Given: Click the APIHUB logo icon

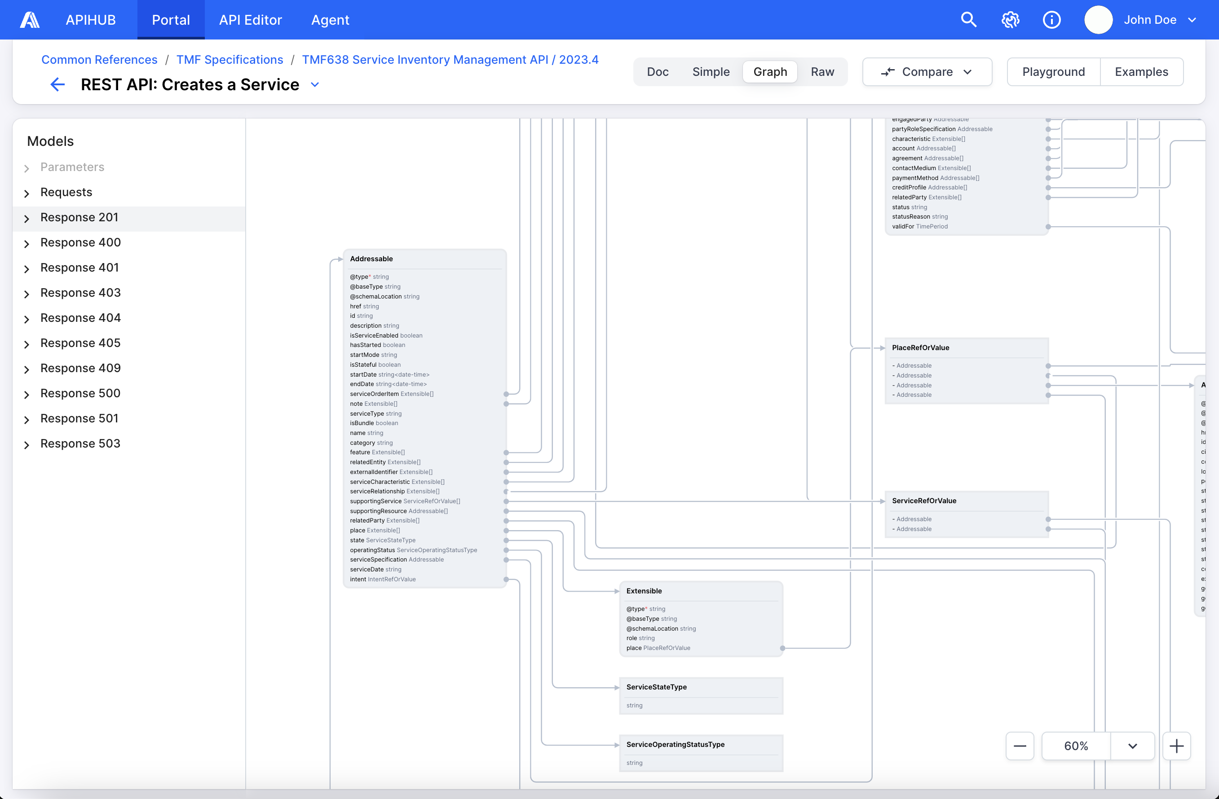Looking at the screenshot, I should 30,19.
